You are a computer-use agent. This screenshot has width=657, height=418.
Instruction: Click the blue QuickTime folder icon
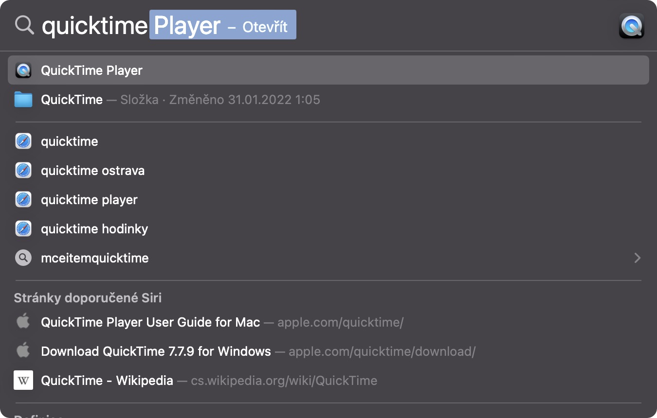(23, 100)
